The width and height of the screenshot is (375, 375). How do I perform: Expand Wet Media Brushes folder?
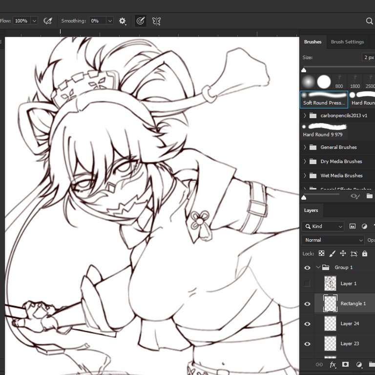(x=305, y=176)
